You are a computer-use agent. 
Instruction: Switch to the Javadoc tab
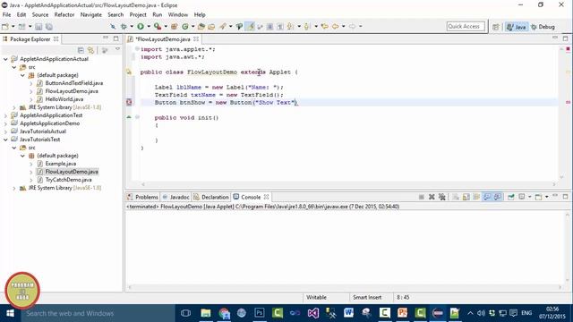[x=175, y=197]
